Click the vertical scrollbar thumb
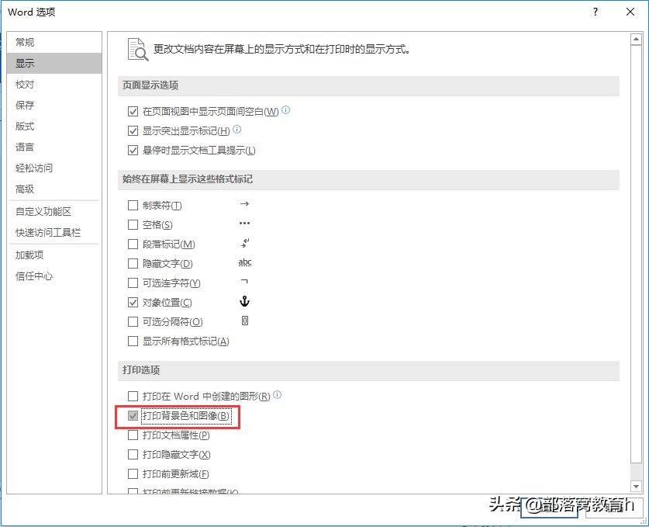 [x=636, y=254]
